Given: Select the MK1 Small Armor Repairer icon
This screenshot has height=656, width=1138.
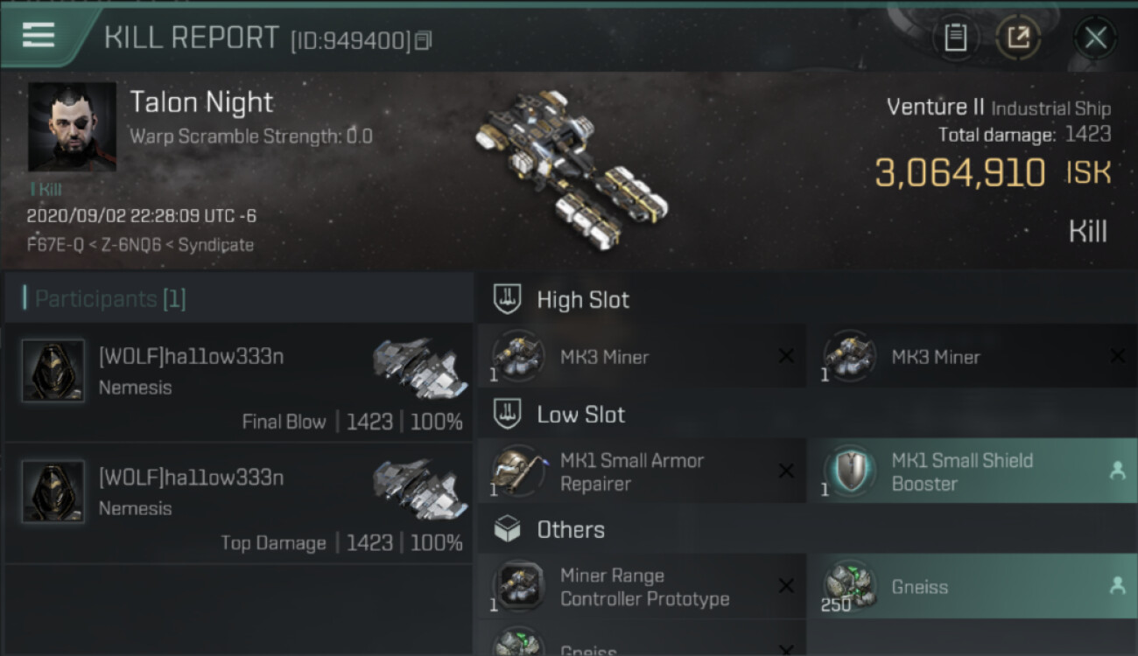Looking at the screenshot, I should 519,471.
